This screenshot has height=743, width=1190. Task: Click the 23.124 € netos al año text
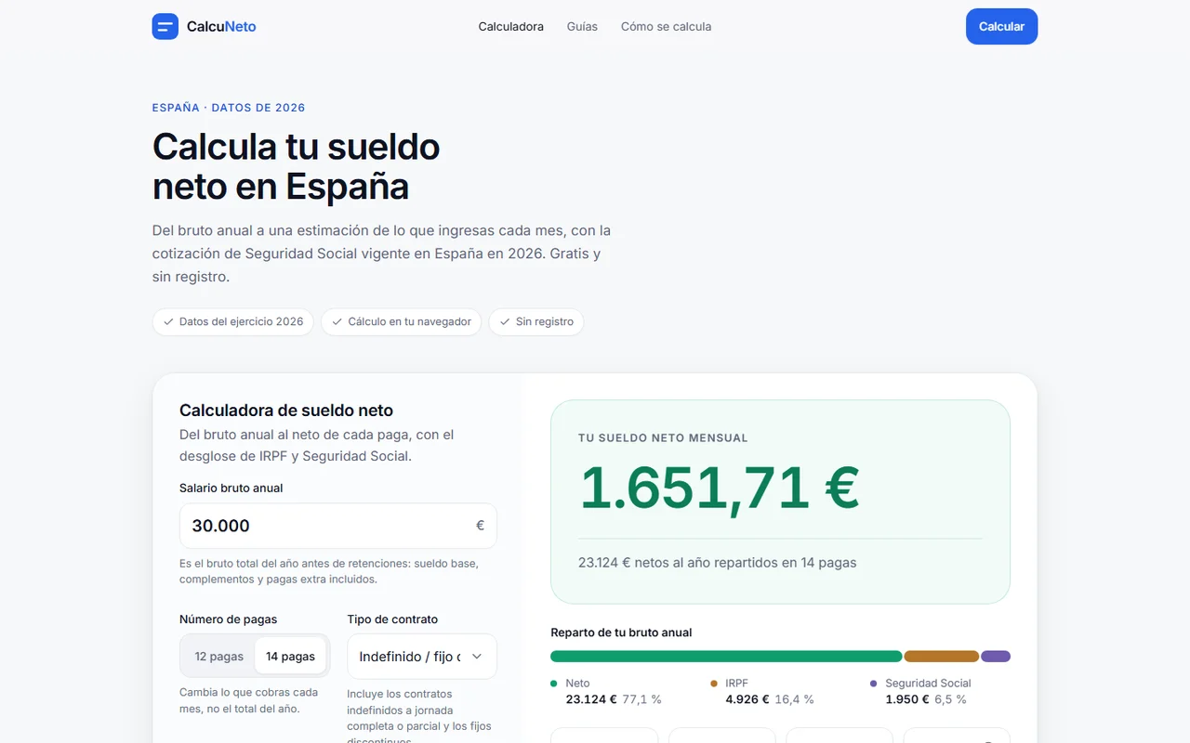(x=717, y=562)
